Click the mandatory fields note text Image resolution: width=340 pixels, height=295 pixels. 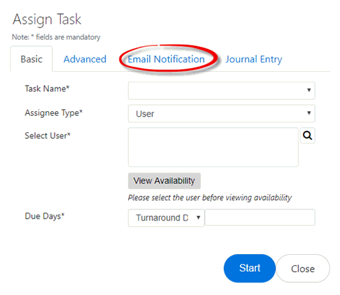tap(56, 37)
